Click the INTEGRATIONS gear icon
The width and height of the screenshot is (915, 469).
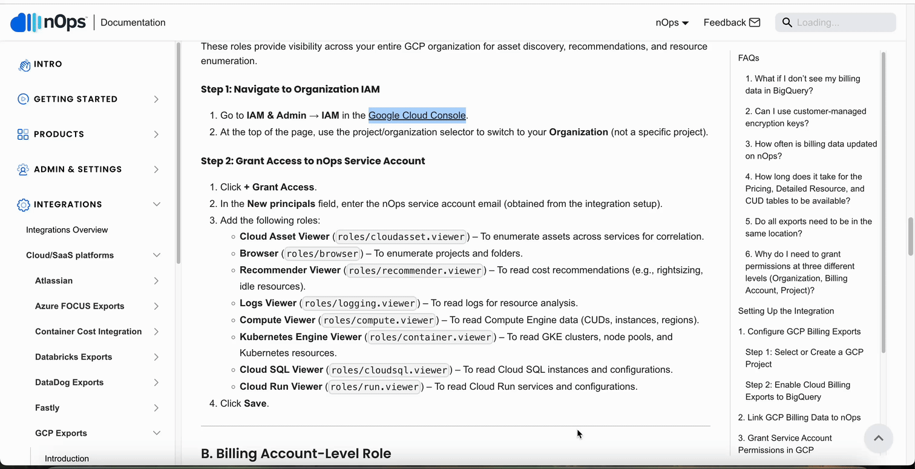point(23,204)
